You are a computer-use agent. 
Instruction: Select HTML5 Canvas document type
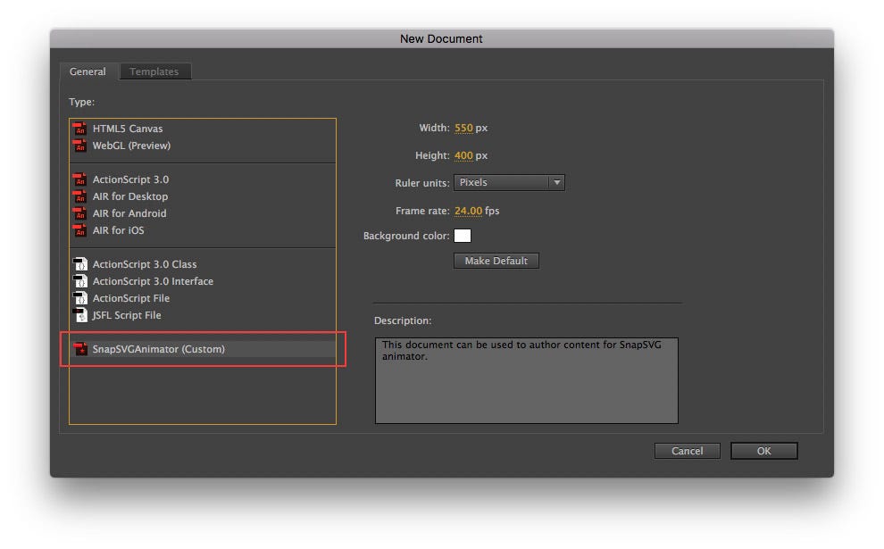click(x=203, y=129)
